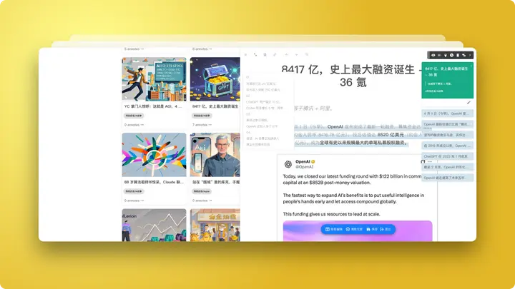Select 清除元素 in the blue floating toolbar
Image resolution: width=515 pixels, height=289 pixels.
click(356, 229)
